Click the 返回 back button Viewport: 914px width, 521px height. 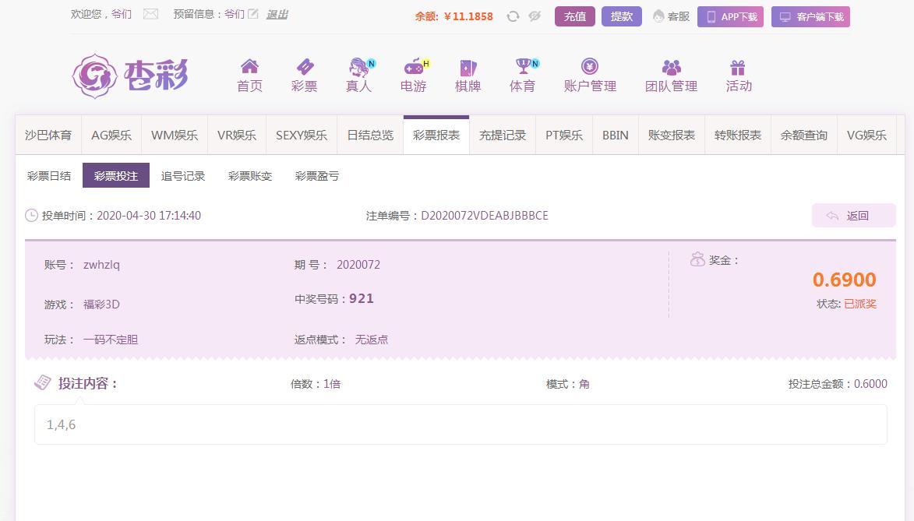853,216
